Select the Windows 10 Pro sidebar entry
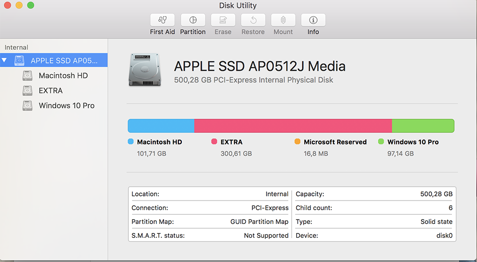 (66, 106)
